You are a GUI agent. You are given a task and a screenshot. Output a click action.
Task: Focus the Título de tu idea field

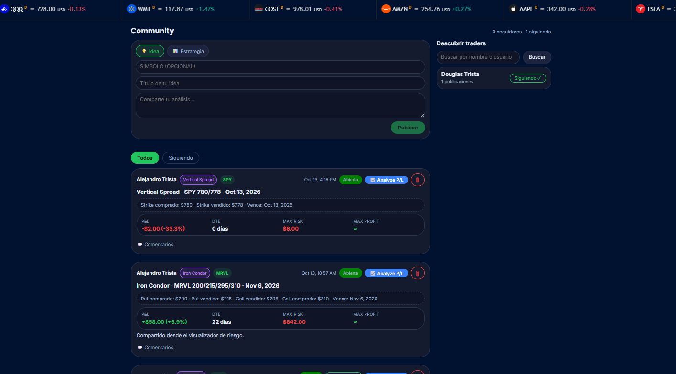click(280, 83)
